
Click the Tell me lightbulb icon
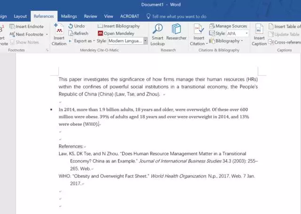149,16
